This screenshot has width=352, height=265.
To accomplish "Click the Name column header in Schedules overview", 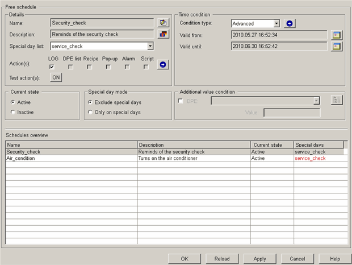I will coord(71,145).
